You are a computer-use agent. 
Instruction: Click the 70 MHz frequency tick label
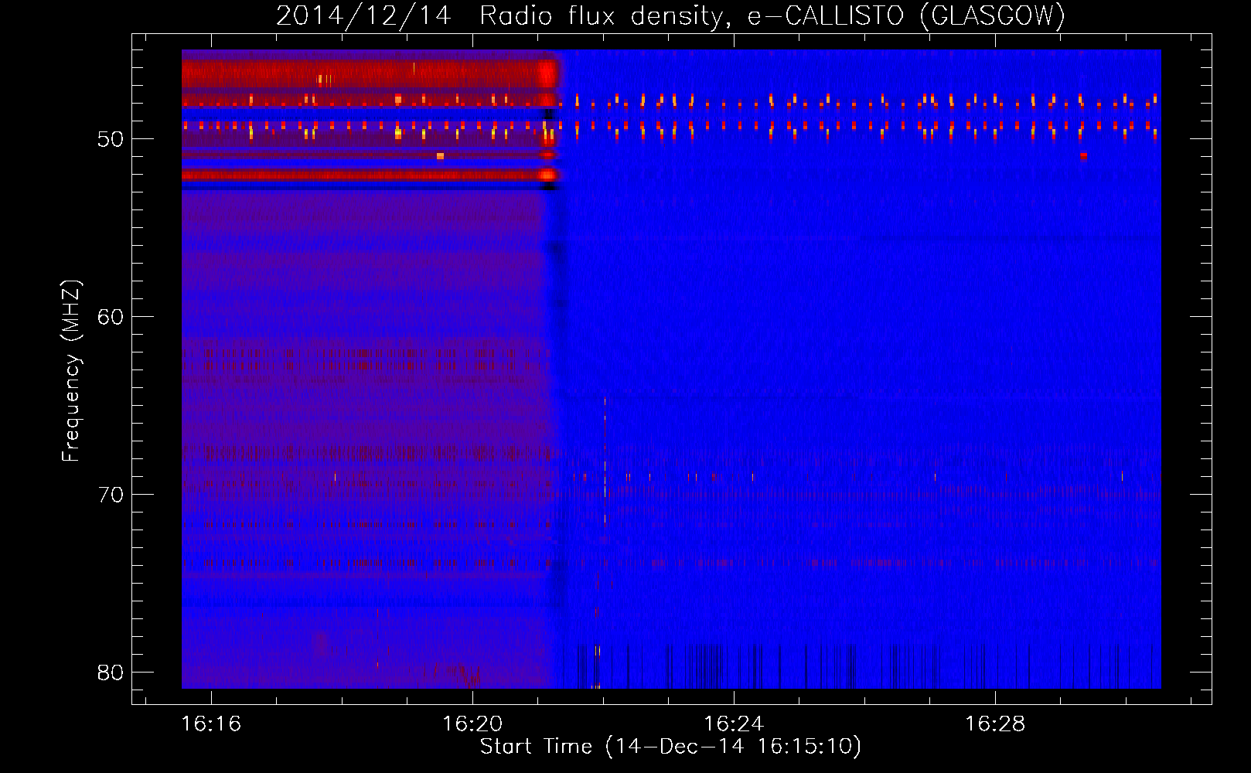111,495
